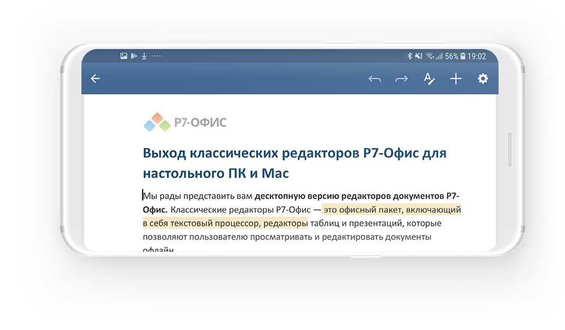
Task: Open text formatting with the A-pencil icon
Action: click(x=429, y=79)
